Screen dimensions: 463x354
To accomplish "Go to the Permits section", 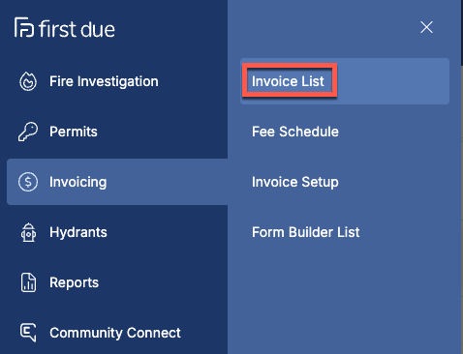I will 74,132.
